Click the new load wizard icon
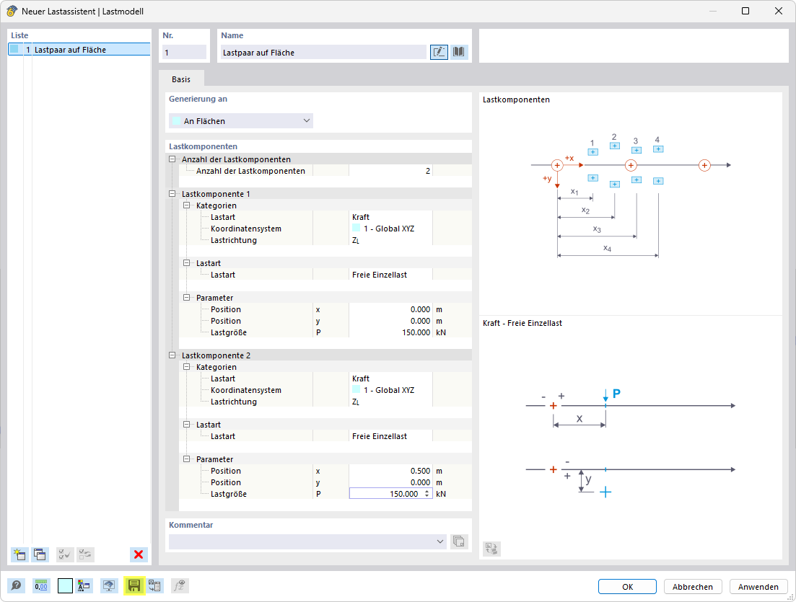This screenshot has height=602, width=796. pyautogui.click(x=19, y=554)
